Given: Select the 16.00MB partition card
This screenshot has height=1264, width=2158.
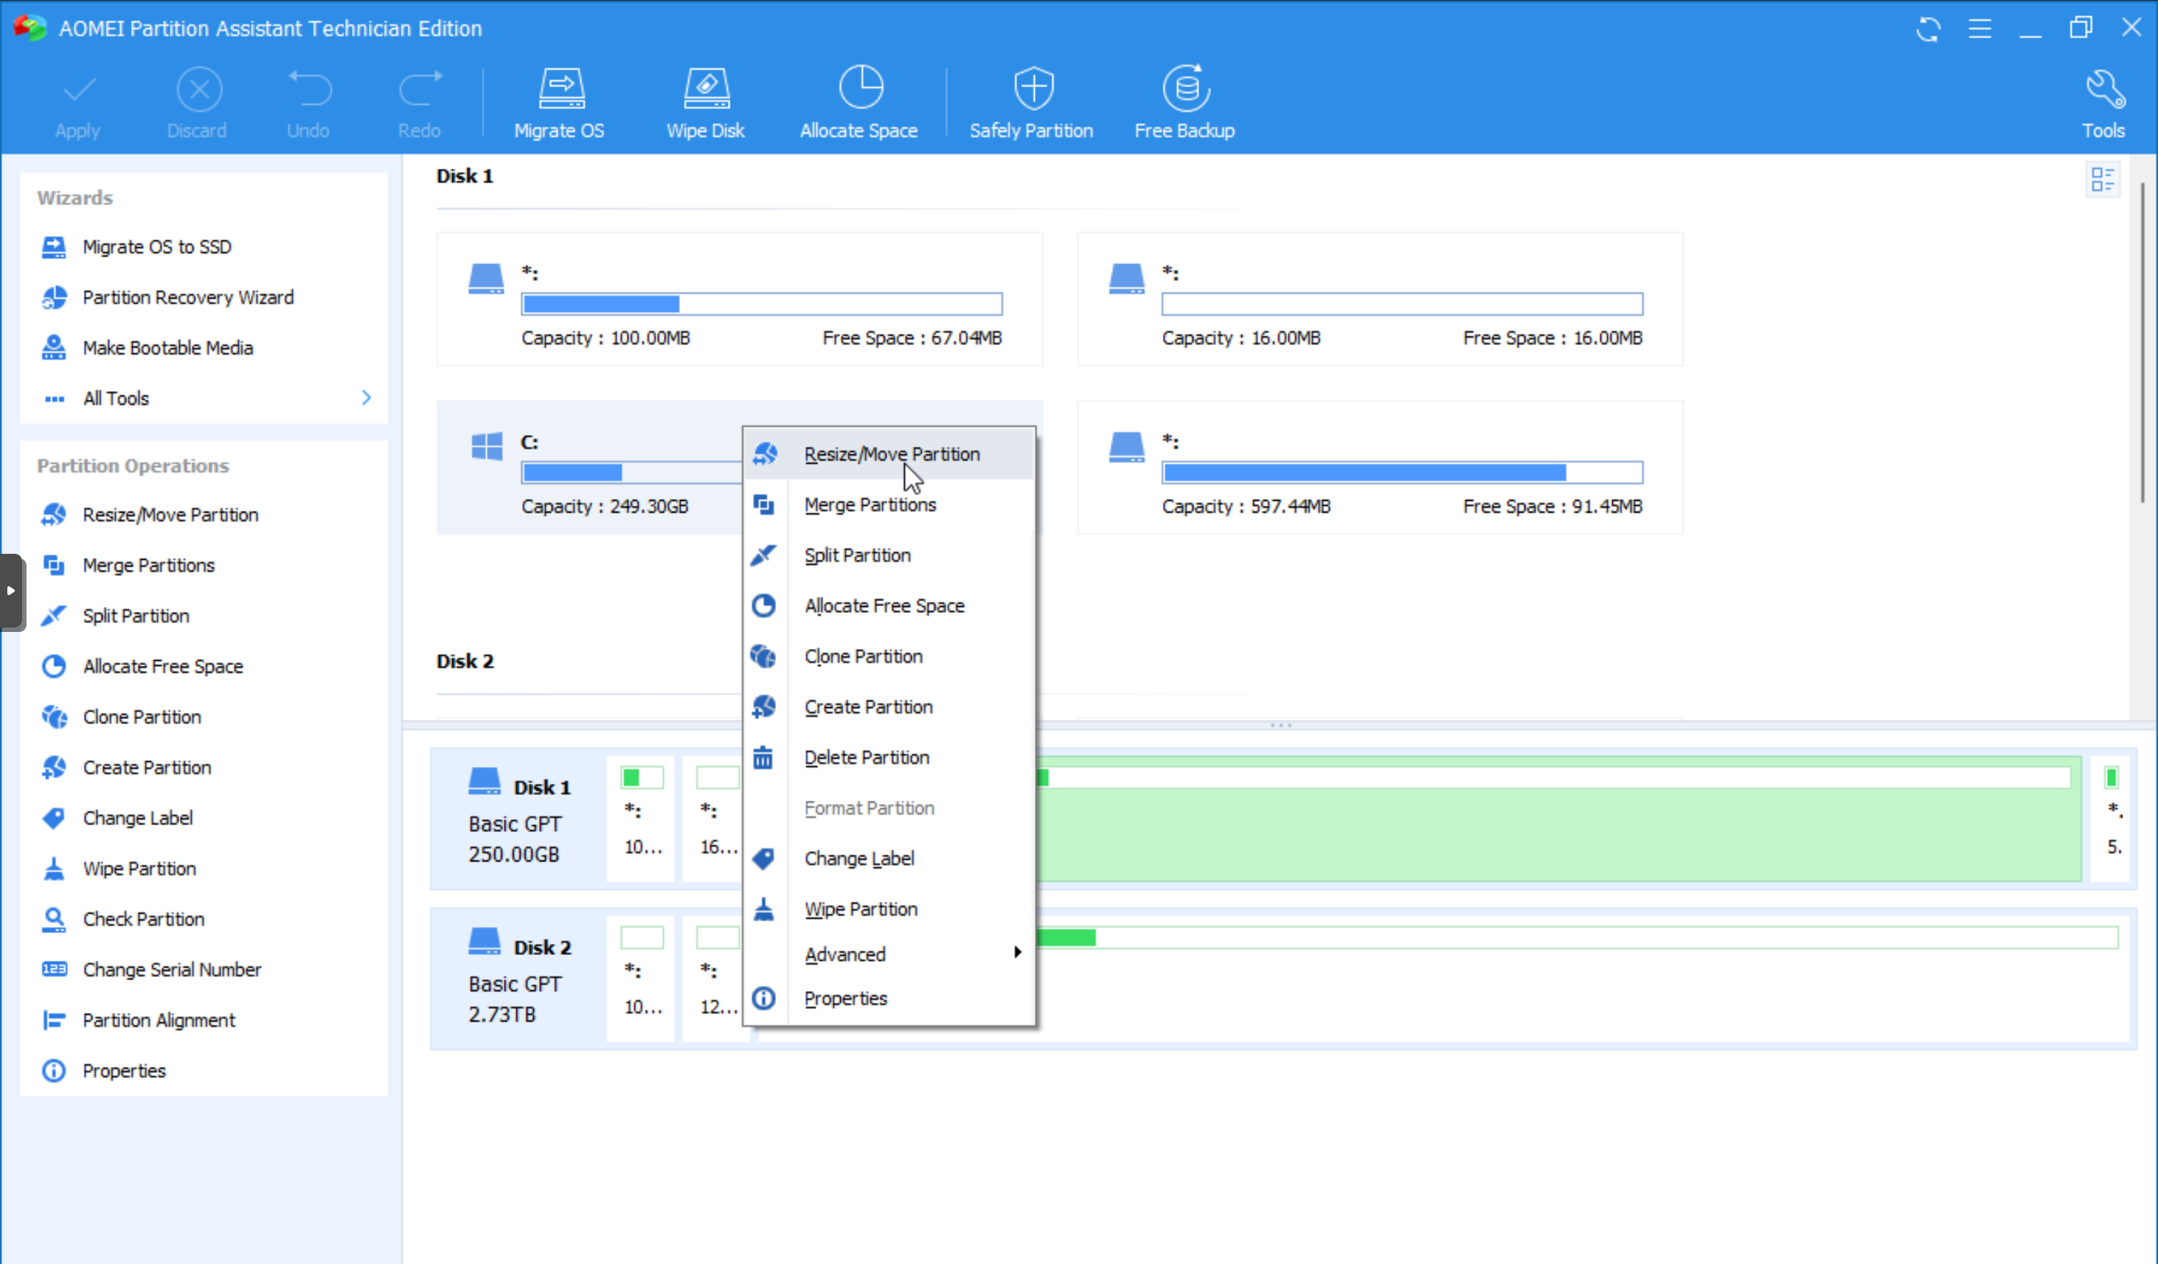Looking at the screenshot, I should 1381,299.
